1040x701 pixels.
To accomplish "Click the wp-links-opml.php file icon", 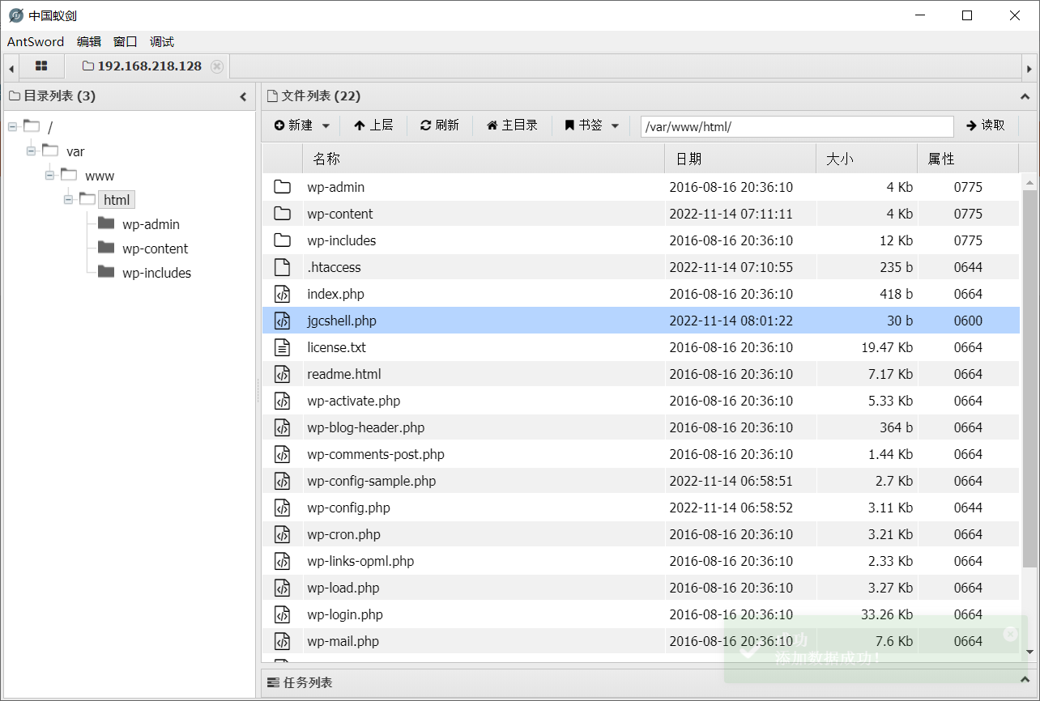I will [282, 561].
